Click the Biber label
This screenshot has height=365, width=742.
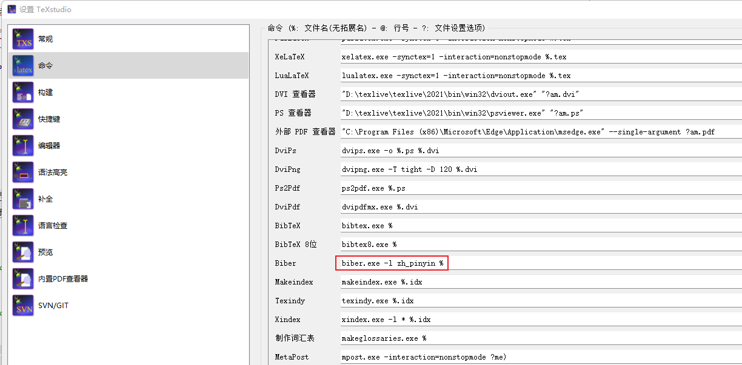click(286, 263)
